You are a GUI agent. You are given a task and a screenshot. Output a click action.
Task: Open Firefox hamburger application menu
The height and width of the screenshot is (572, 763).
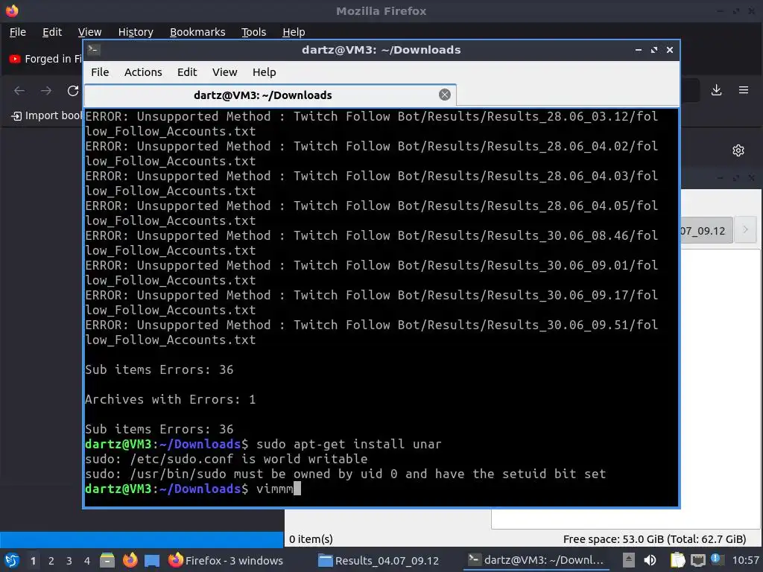744,90
